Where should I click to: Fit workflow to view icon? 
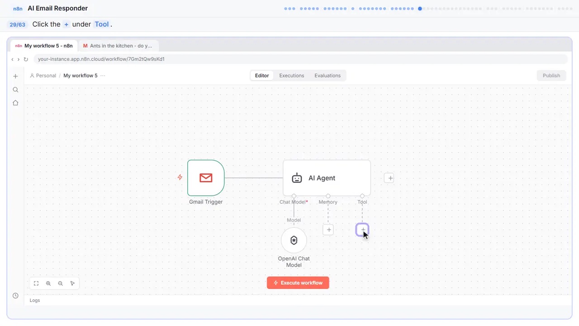click(x=36, y=283)
